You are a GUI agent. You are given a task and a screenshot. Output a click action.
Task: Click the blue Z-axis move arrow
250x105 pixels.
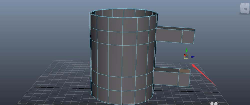[193, 57]
